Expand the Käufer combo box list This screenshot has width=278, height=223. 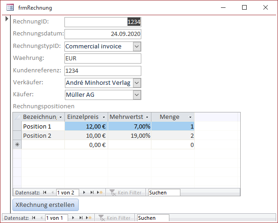[x=137, y=94]
